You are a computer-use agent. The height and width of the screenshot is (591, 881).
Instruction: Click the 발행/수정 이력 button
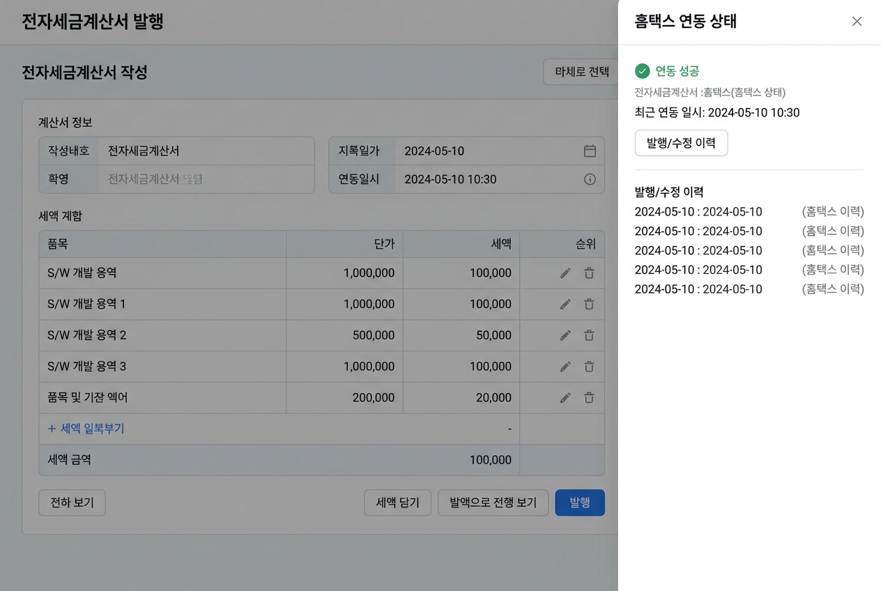click(x=681, y=143)
